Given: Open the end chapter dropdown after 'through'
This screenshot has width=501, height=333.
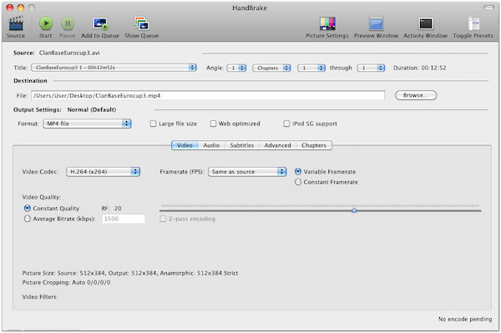Looking at the screenshot, I should tap(371, 68).
